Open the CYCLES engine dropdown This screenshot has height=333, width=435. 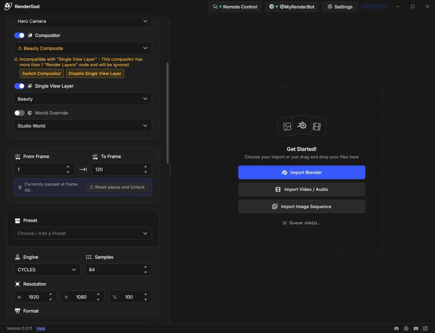pos(47,270)
